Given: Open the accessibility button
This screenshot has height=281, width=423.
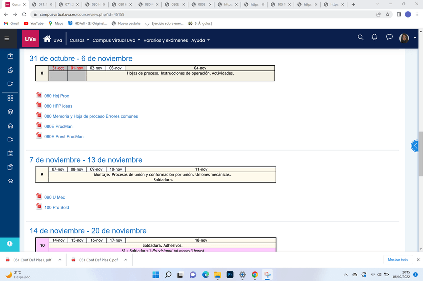Looking at the screenshot, I should pos(10,244).
